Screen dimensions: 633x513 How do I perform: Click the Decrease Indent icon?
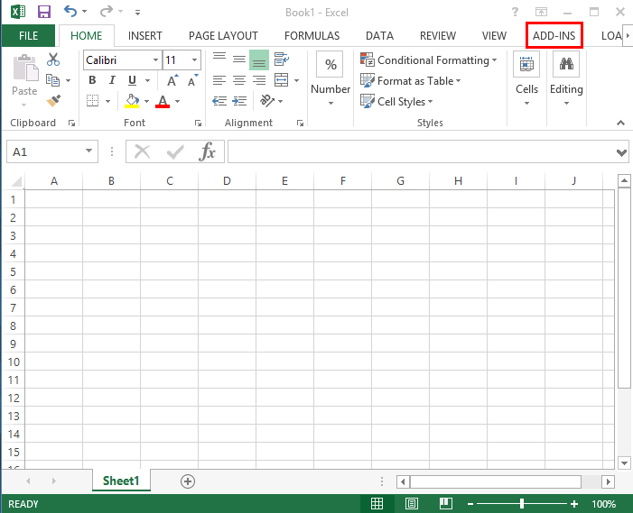coord(219,80)
